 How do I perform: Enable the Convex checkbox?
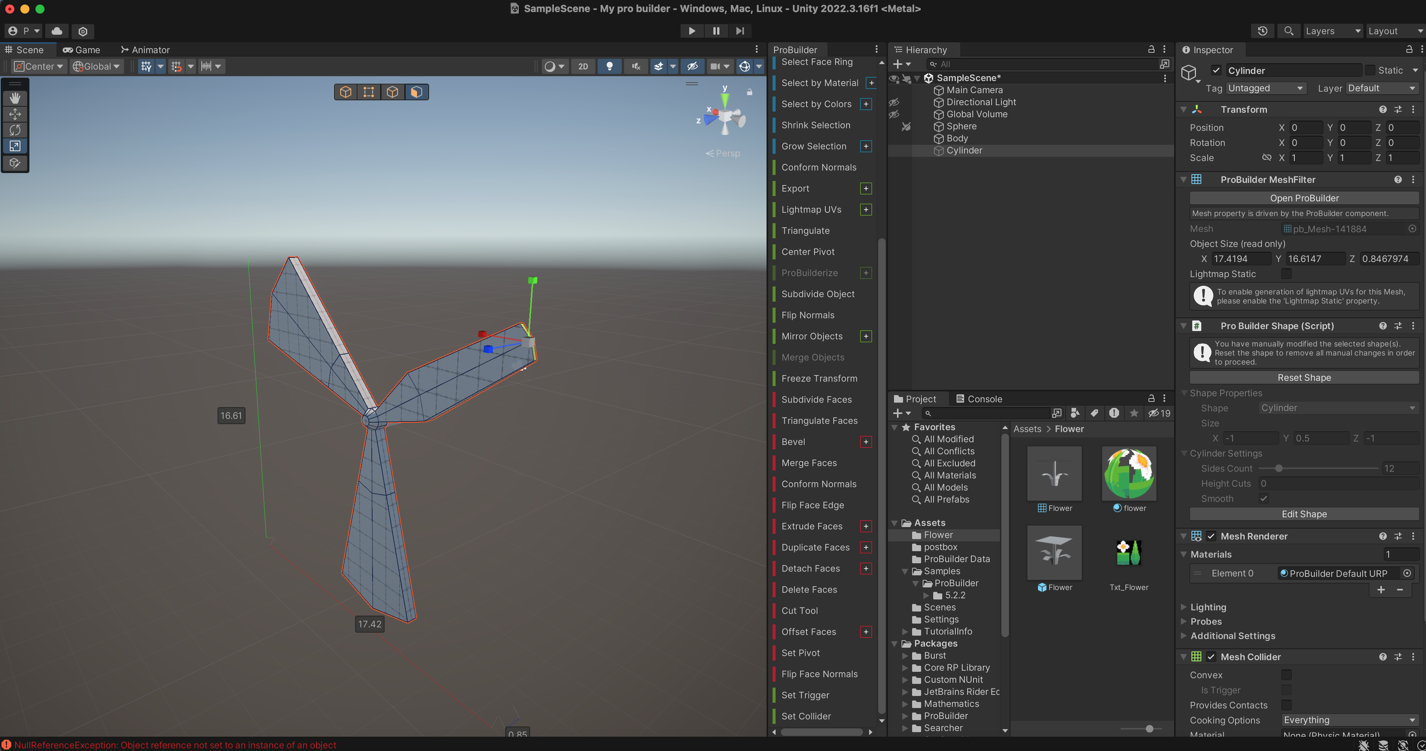[1286, 674]
